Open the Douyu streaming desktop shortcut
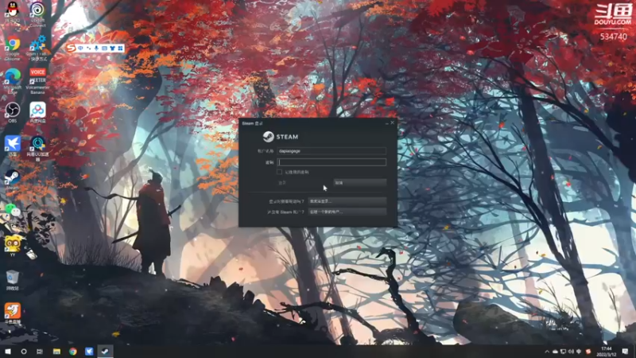 click(13, 313)
